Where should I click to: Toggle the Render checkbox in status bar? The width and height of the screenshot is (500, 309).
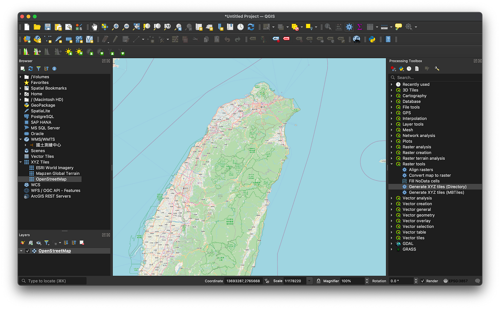click(422, 281)
